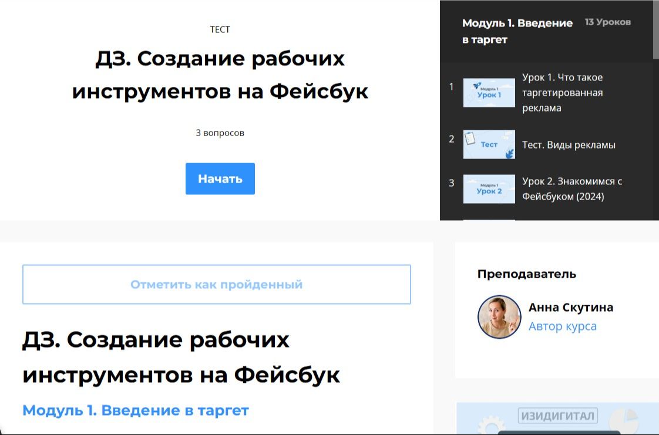This screenshot has width=659, height=435.
Task: Click Отметить как пройденный button
Action: [x=217, y=284]
